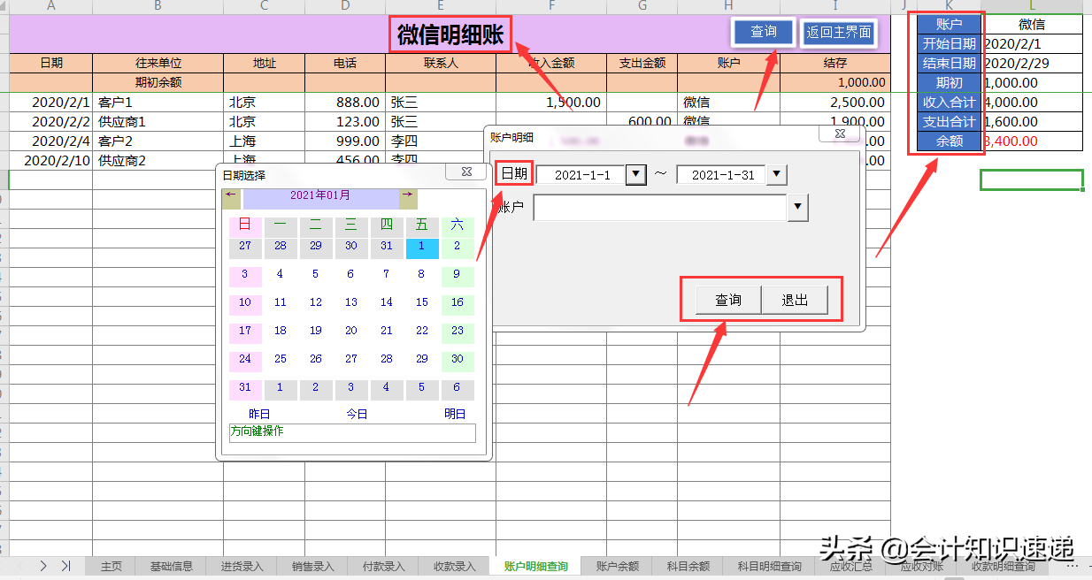Click the 往来单位 column header cell
1092x580 pixels.
(x=158, y=64)
